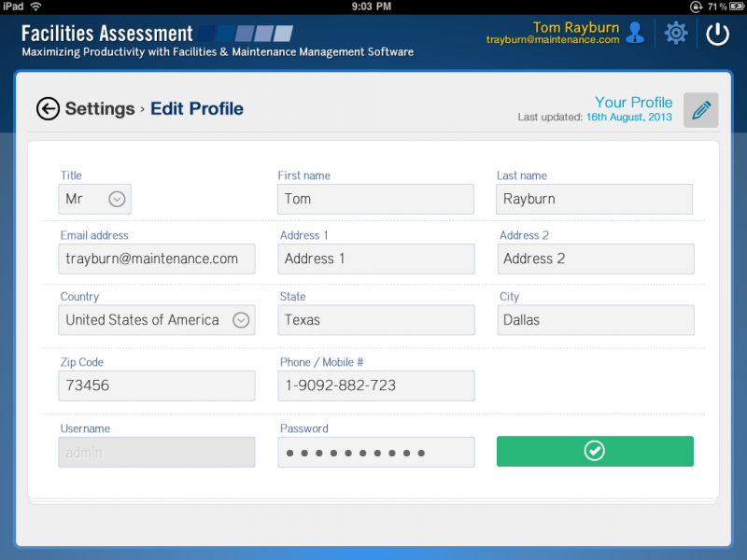Focus the Email address input field
This screenshot has width=747, height=560.
tap(157, 259)
